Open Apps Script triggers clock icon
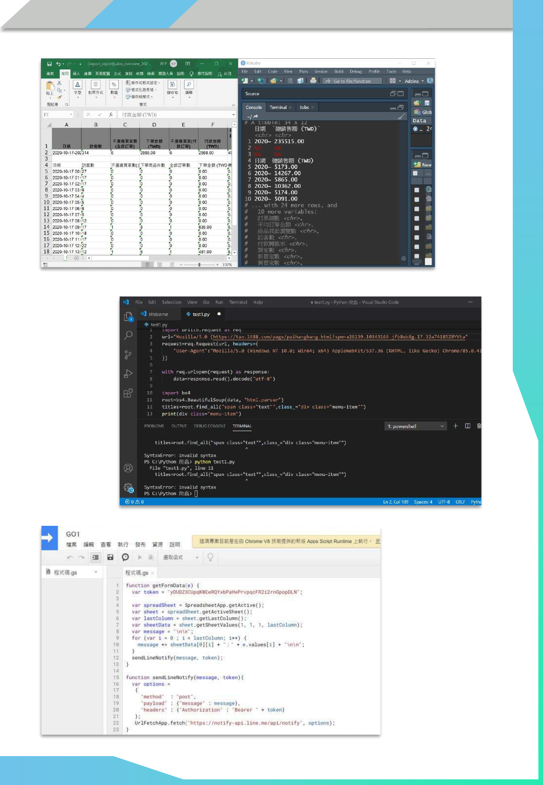 tap(125, 557)
